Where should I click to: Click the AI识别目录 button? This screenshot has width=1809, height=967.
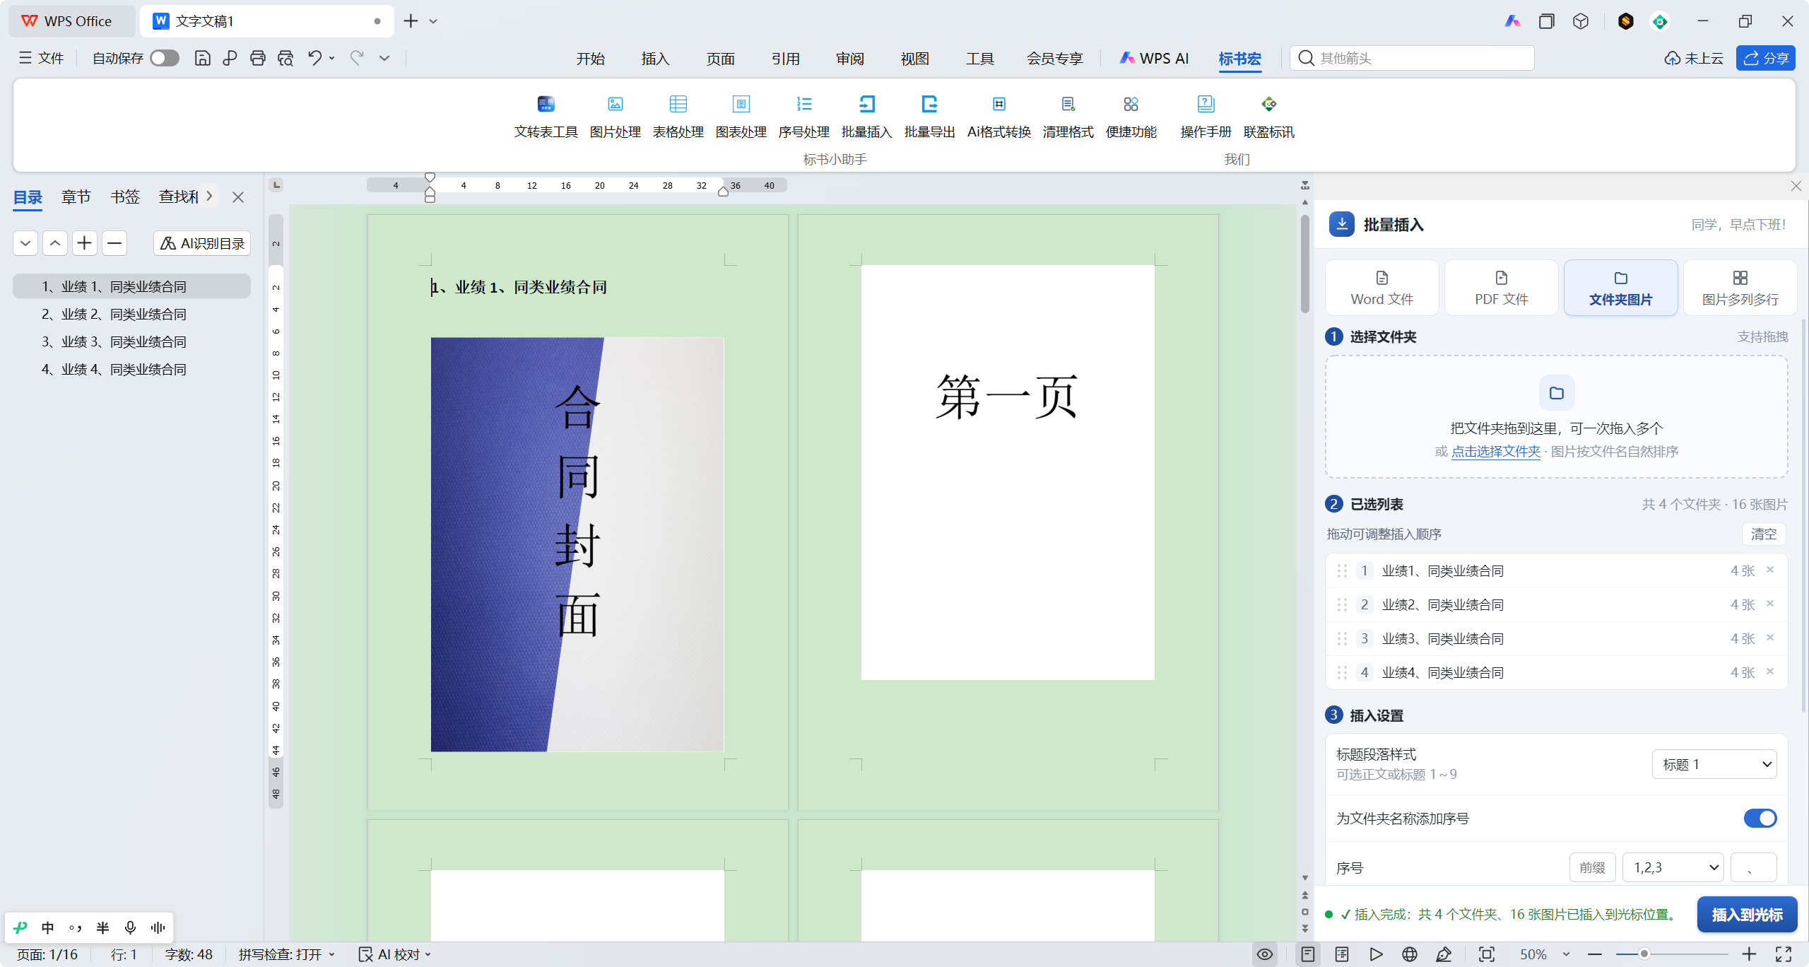coord(202,243)
